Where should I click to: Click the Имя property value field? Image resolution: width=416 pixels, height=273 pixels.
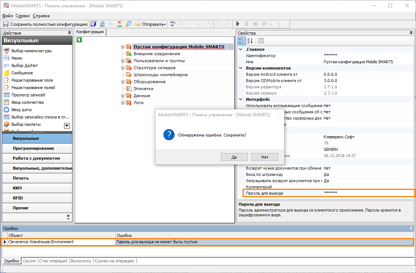[368, 62]
